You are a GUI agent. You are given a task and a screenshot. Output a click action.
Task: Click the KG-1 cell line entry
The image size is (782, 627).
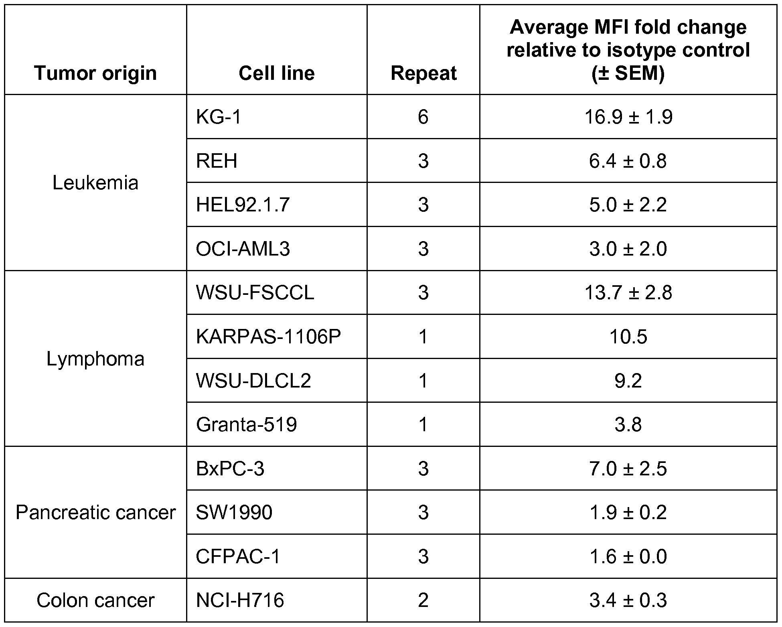[219, 117]
